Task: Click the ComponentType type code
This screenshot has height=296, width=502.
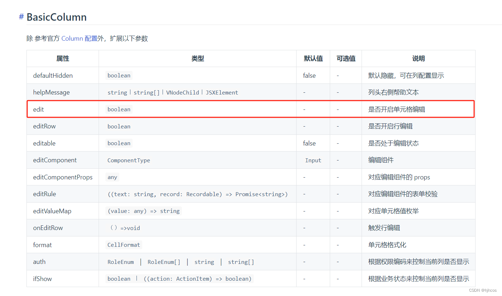Action: pyautogui.click(x=129, y=160)
